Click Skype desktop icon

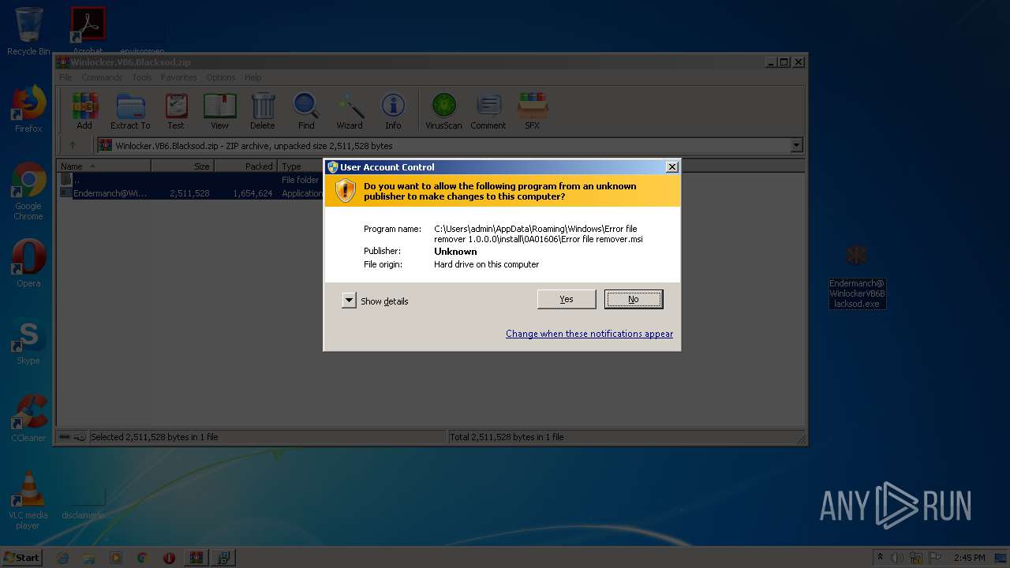[x=28, y=341]
